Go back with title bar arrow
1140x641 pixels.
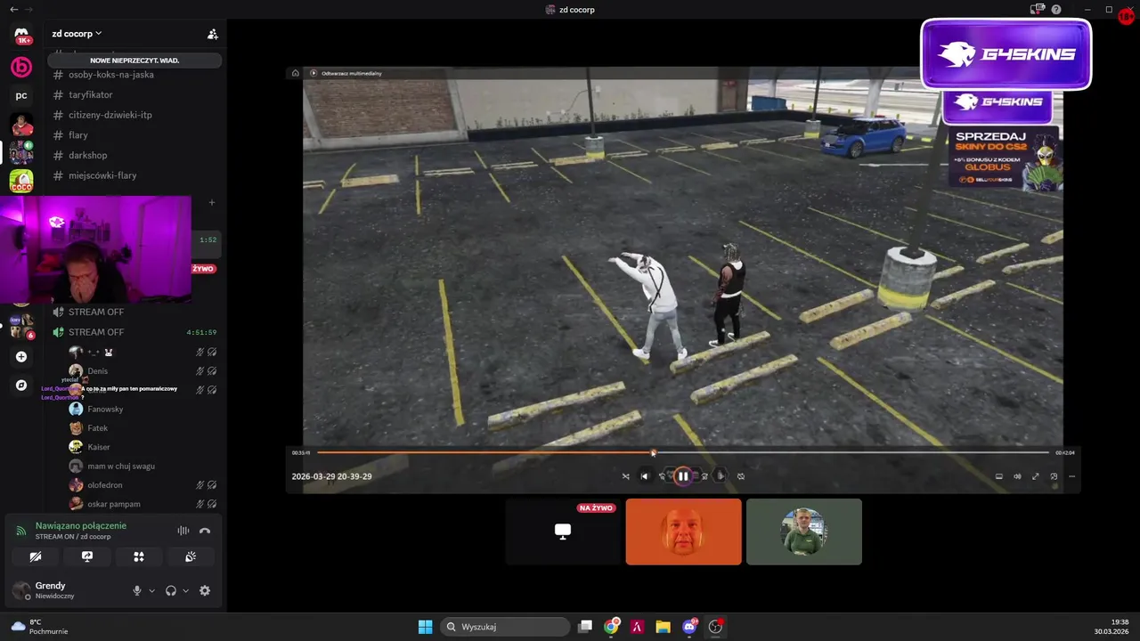click(x=13, y=9)
